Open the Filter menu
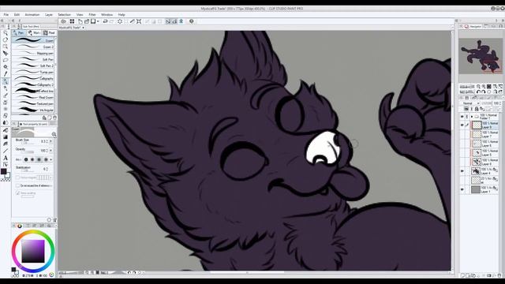505x284 pixels. tap(92, 15)
